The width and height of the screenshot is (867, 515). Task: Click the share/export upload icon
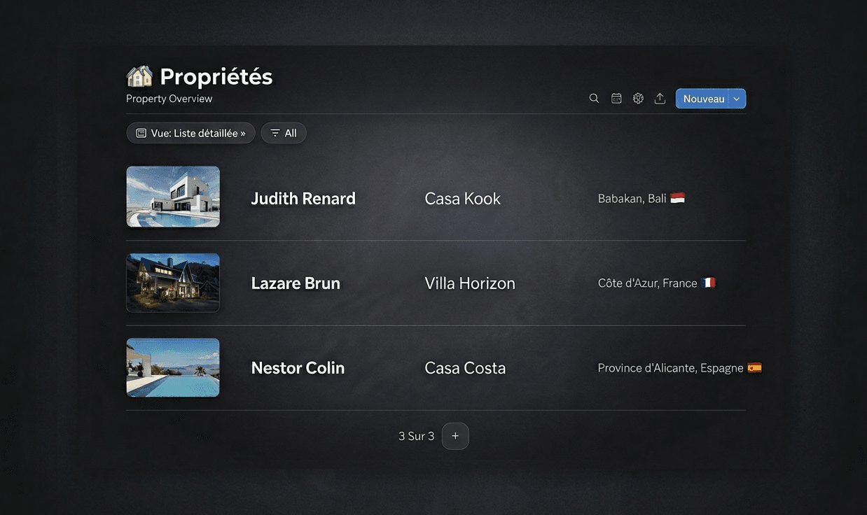point(660,99)
